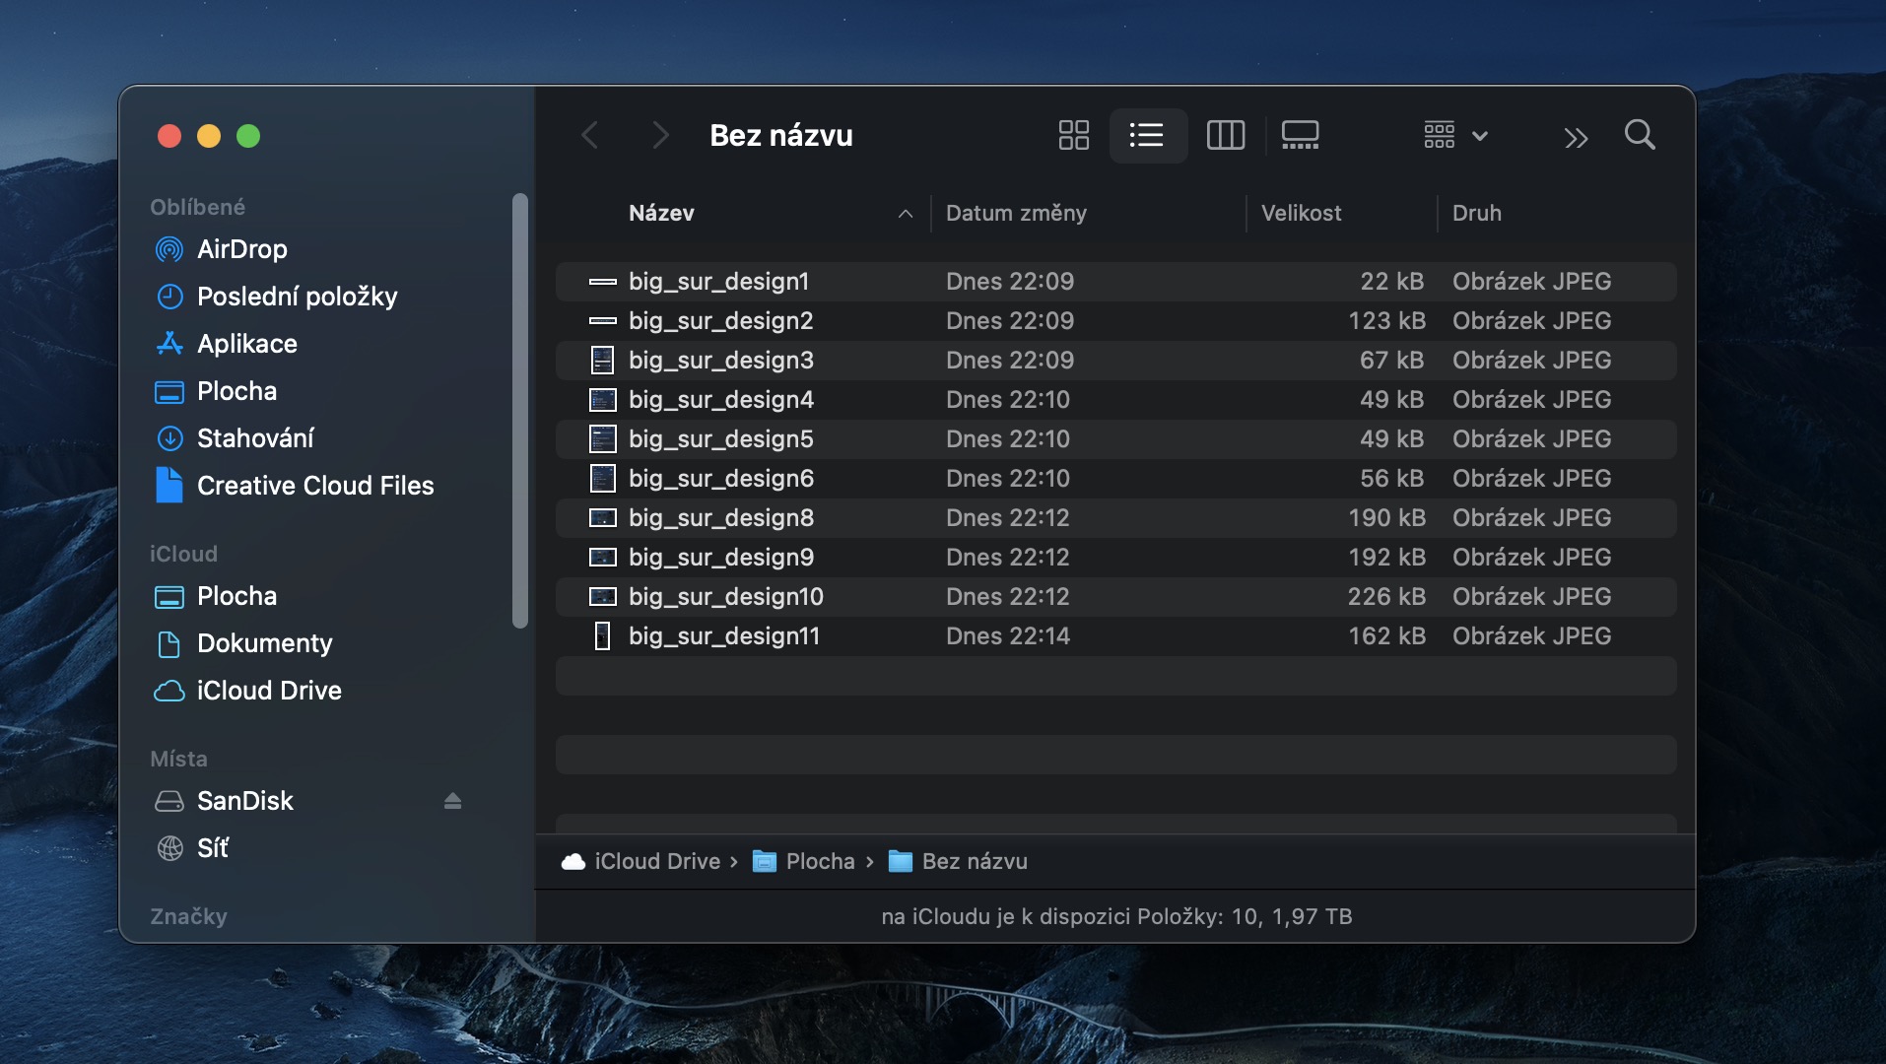
Task: Click the big_sur_design1 file thumbnail icon
Action: point(602,282)
